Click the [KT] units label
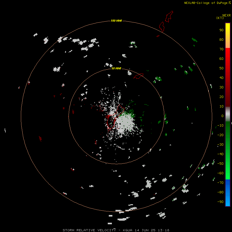Screen dimensions: 232x232 [x=220, y=18]
